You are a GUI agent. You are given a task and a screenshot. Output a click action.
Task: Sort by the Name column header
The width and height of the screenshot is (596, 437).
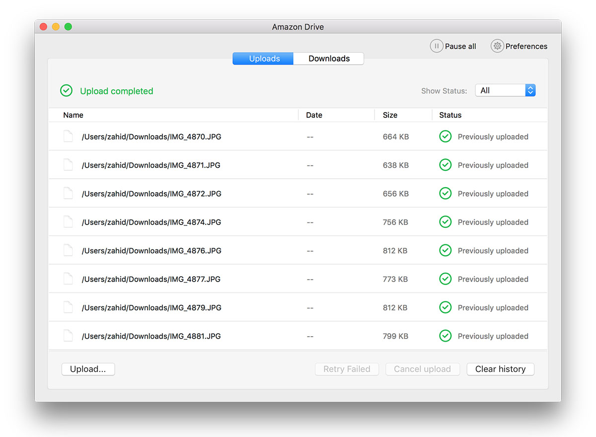pyautogui.click(x=73, y=115)
